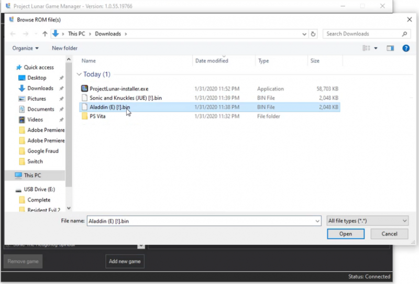This screenshot has height=284, width=419.
Task: Expand the address bar history dropdown
Action: (x=304, y=34)
